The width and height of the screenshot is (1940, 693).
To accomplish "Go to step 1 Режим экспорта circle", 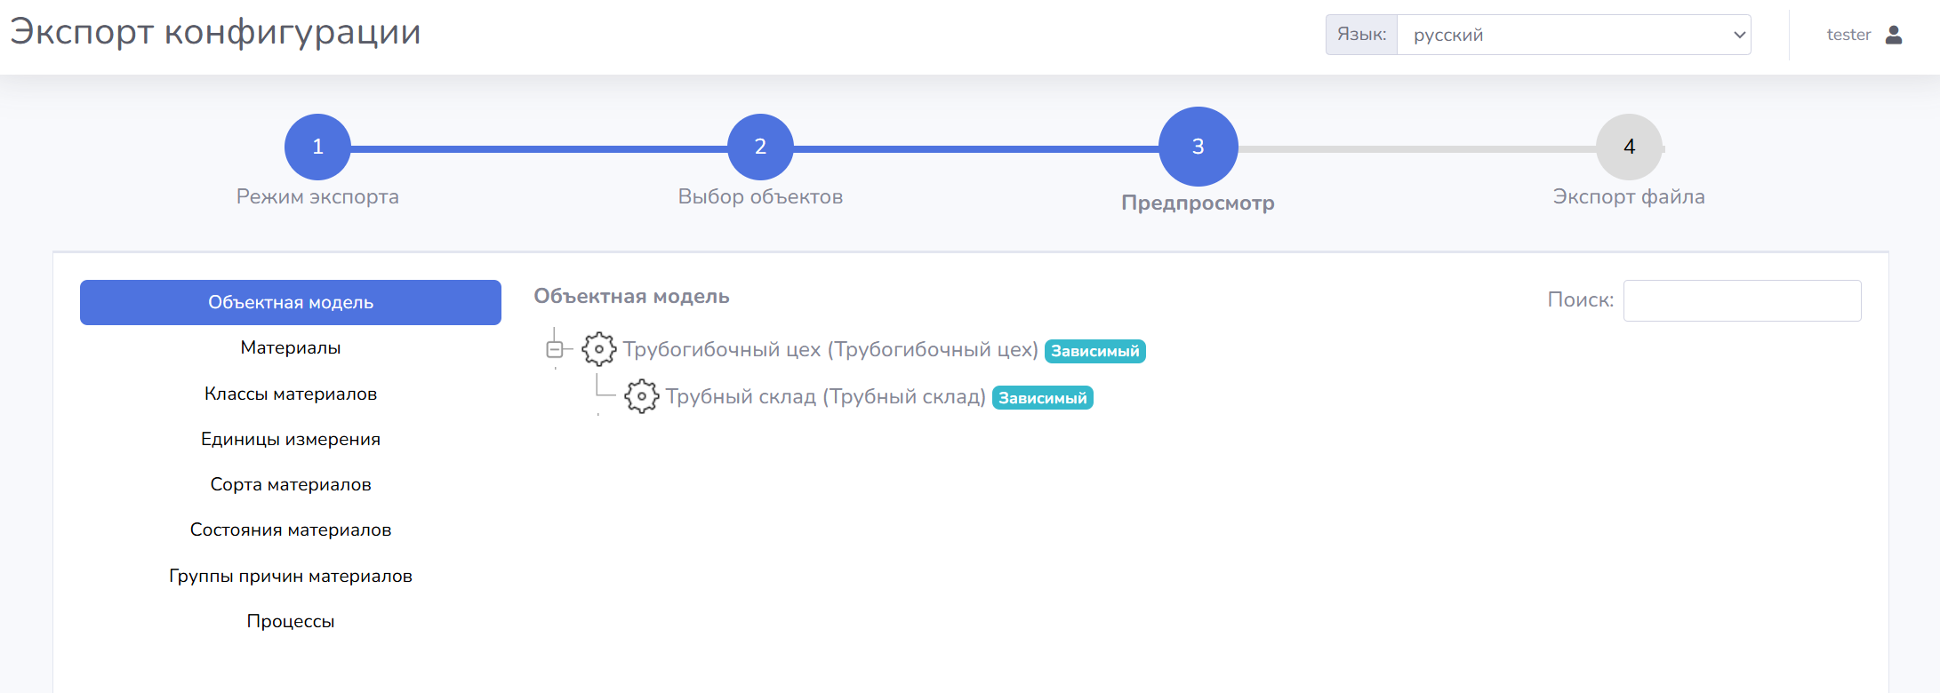I will (317, 147).
